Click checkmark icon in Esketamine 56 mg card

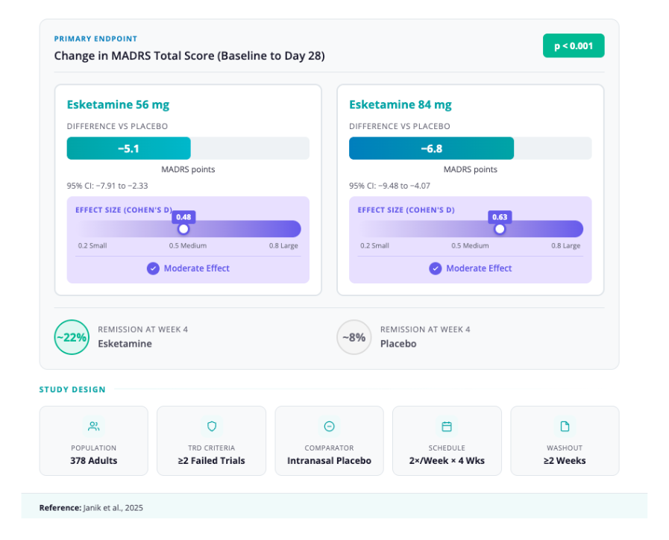pos(153,269)
